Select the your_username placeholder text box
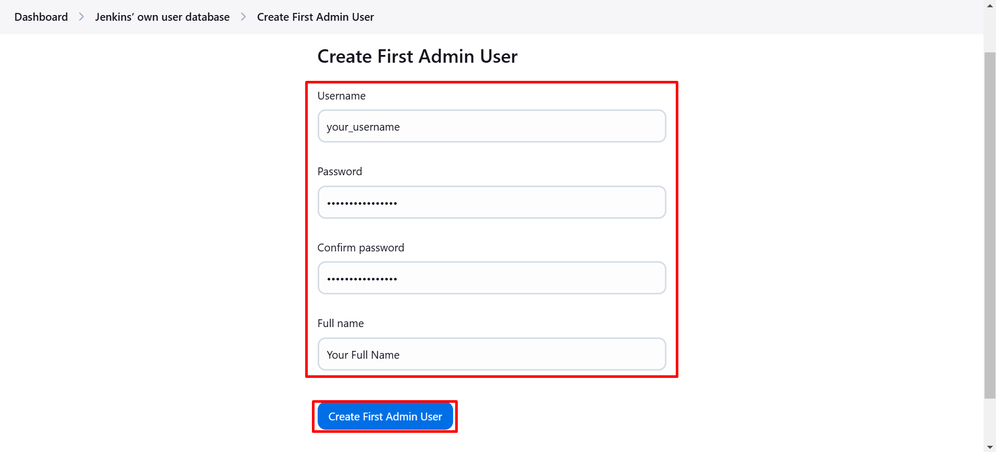This screenshot has height=452, width=996. 491,126
